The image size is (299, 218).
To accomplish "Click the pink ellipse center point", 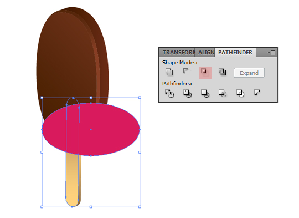I will (91, 130).
